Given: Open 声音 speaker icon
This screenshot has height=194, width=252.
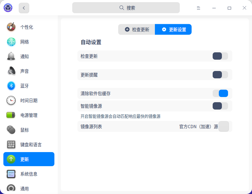Looking at the screenshot, I should 11,71.
